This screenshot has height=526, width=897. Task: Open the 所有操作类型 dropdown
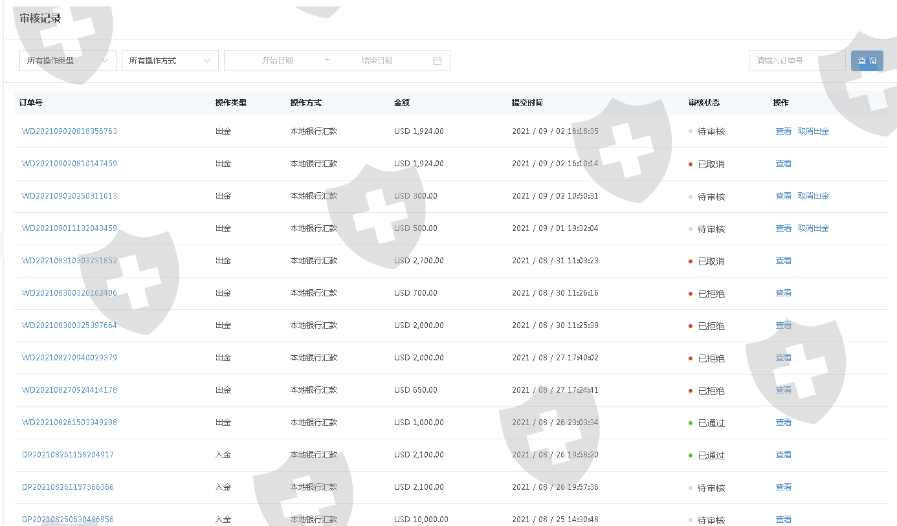coord(68,61)
